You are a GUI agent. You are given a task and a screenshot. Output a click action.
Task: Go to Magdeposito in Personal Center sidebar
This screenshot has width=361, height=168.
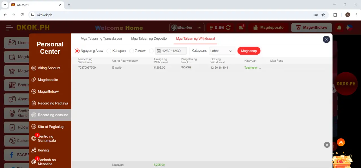pyautogui.click(x=50, y=80)
